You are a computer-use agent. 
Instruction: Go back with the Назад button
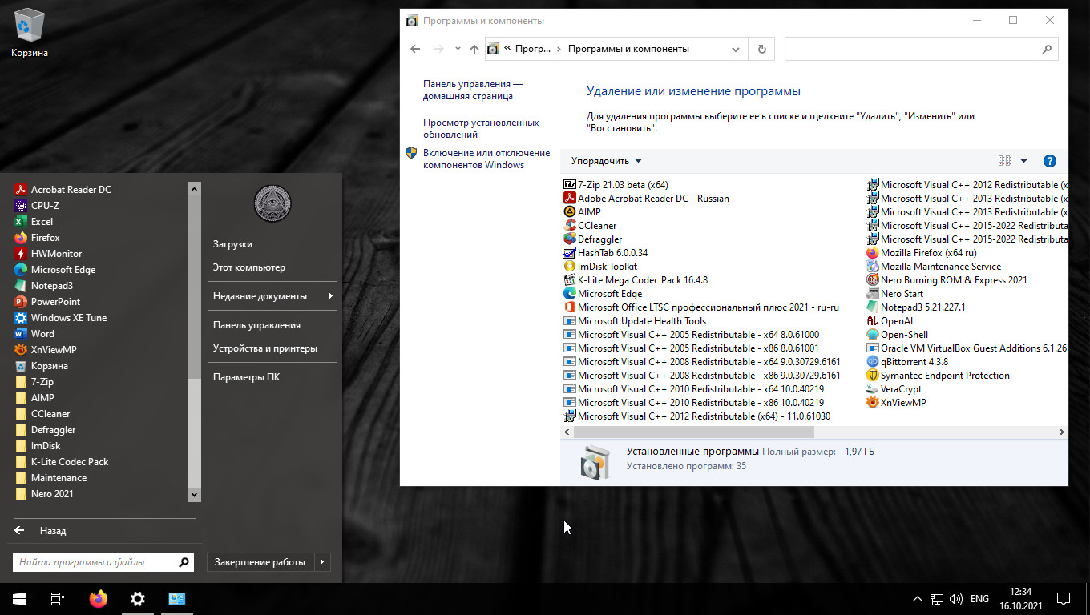tap(40, 531)
